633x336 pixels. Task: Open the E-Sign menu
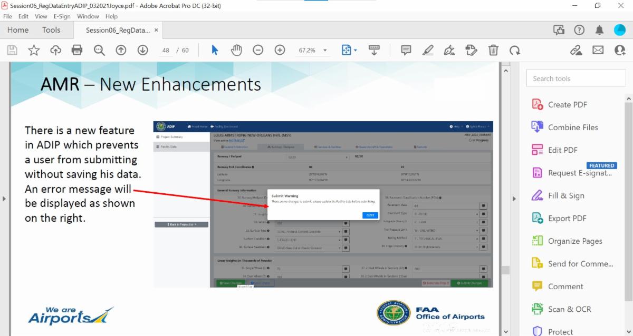62,16
